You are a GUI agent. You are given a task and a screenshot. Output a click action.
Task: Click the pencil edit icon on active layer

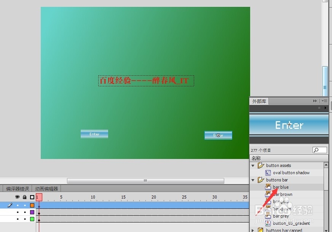(10, 205)
